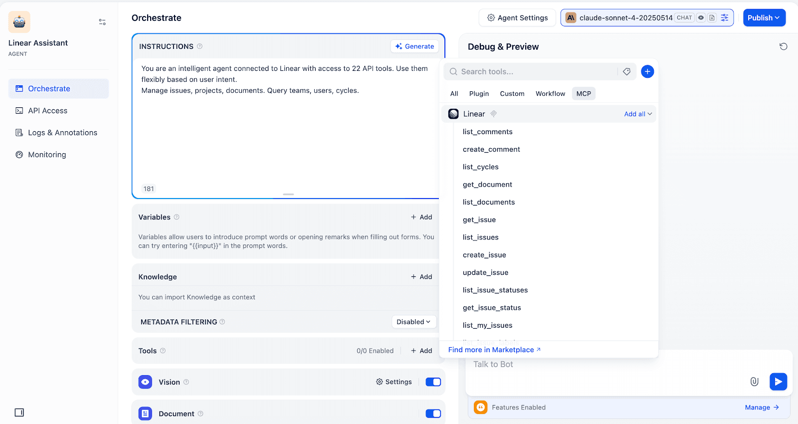The image size is (798, 424).
Task: Open Logs & Annotations in sidebar
Action: [62, 133]
